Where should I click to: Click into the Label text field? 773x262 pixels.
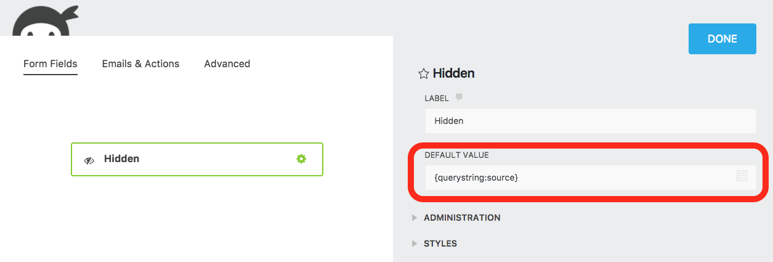pyautogui.click(x=589, y=121)
